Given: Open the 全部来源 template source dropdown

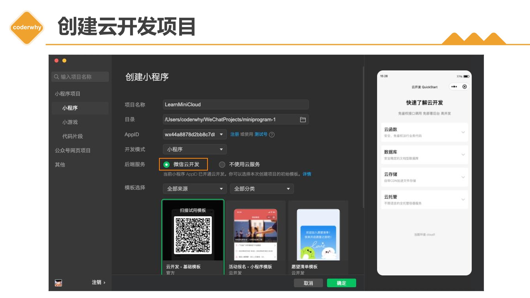Looking at the screenshot, I should pos(195,189).
